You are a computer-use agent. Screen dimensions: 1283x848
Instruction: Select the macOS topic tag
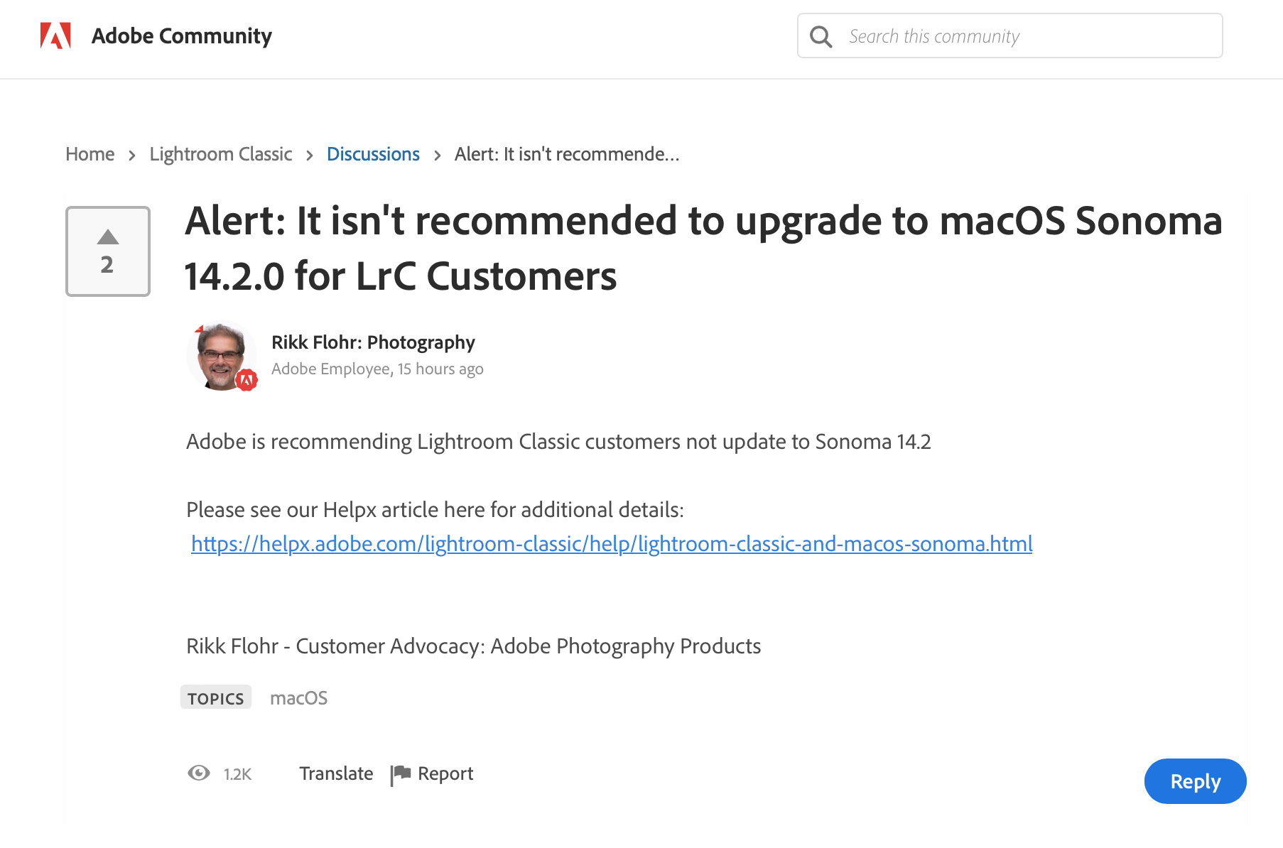pyautogui.click(x=298, y=698)
